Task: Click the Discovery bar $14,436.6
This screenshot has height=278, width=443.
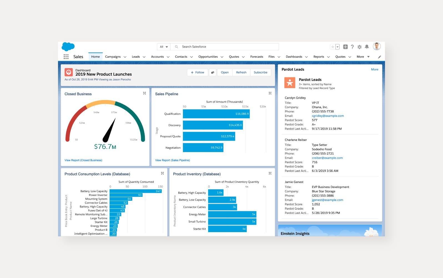Action: [213, 125]
